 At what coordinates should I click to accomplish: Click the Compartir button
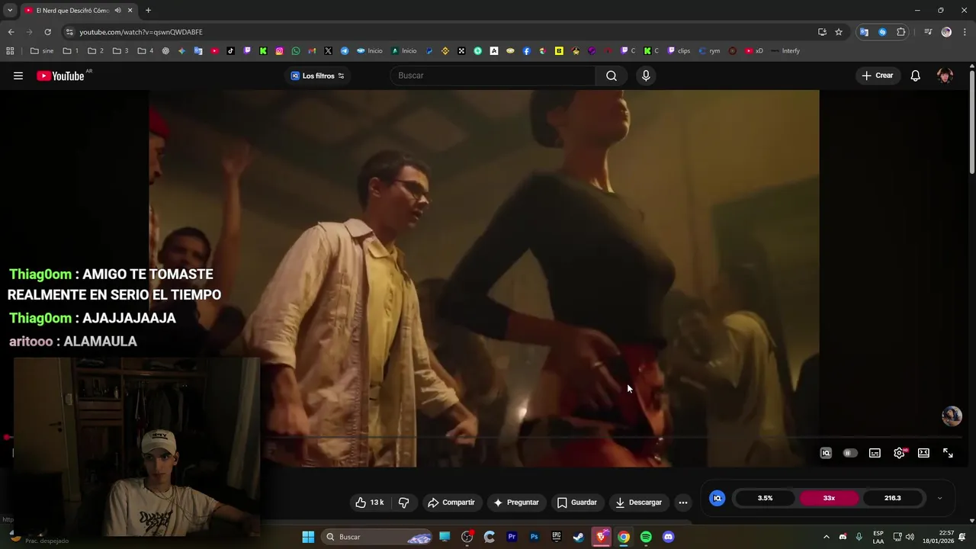point(451,502)
